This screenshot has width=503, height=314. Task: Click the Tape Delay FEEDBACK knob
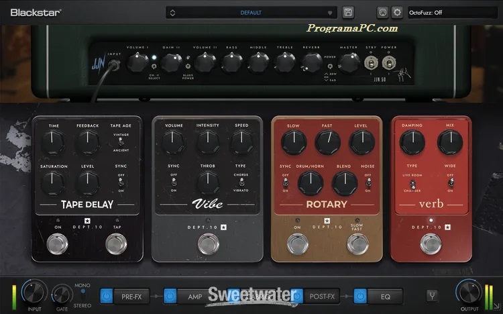click(x=88, y=142)
